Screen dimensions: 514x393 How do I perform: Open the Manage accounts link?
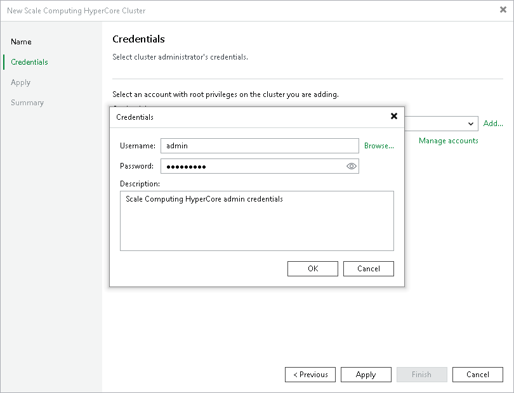(x=448, y=141)
